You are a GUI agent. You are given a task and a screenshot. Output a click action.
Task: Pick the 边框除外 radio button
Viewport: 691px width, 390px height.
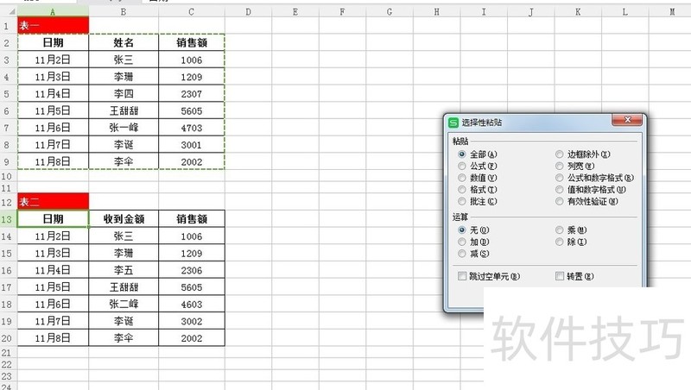click(x=561, y=154)
